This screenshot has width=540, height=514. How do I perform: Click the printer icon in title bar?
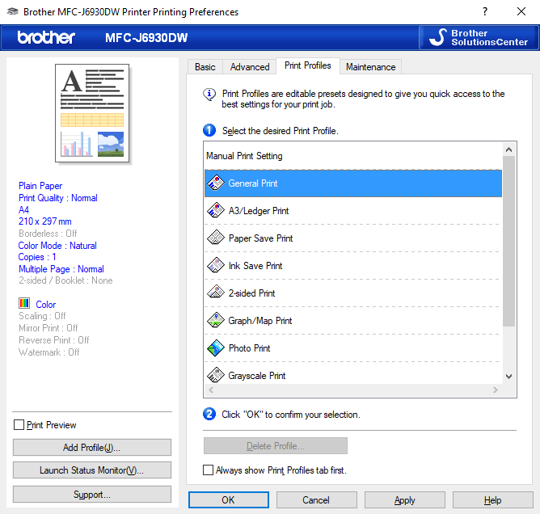tap(12, 11)
